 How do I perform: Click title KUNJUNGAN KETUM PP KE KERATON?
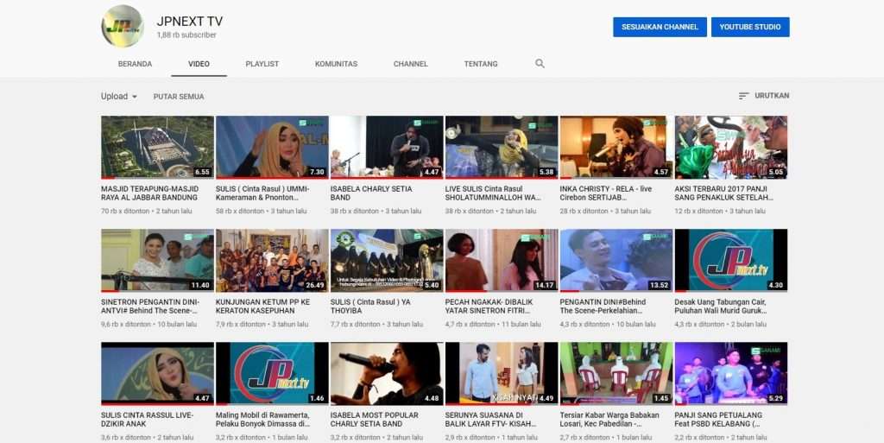pyautogui.click(x=262, y=306)
